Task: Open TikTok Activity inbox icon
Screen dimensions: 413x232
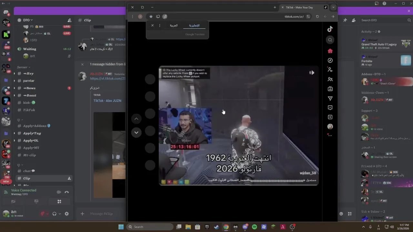Action: click(x=330, y=108)
